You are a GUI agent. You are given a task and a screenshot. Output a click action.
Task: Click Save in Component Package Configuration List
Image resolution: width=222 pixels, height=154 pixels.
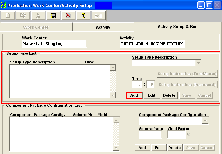click(190, 148)
